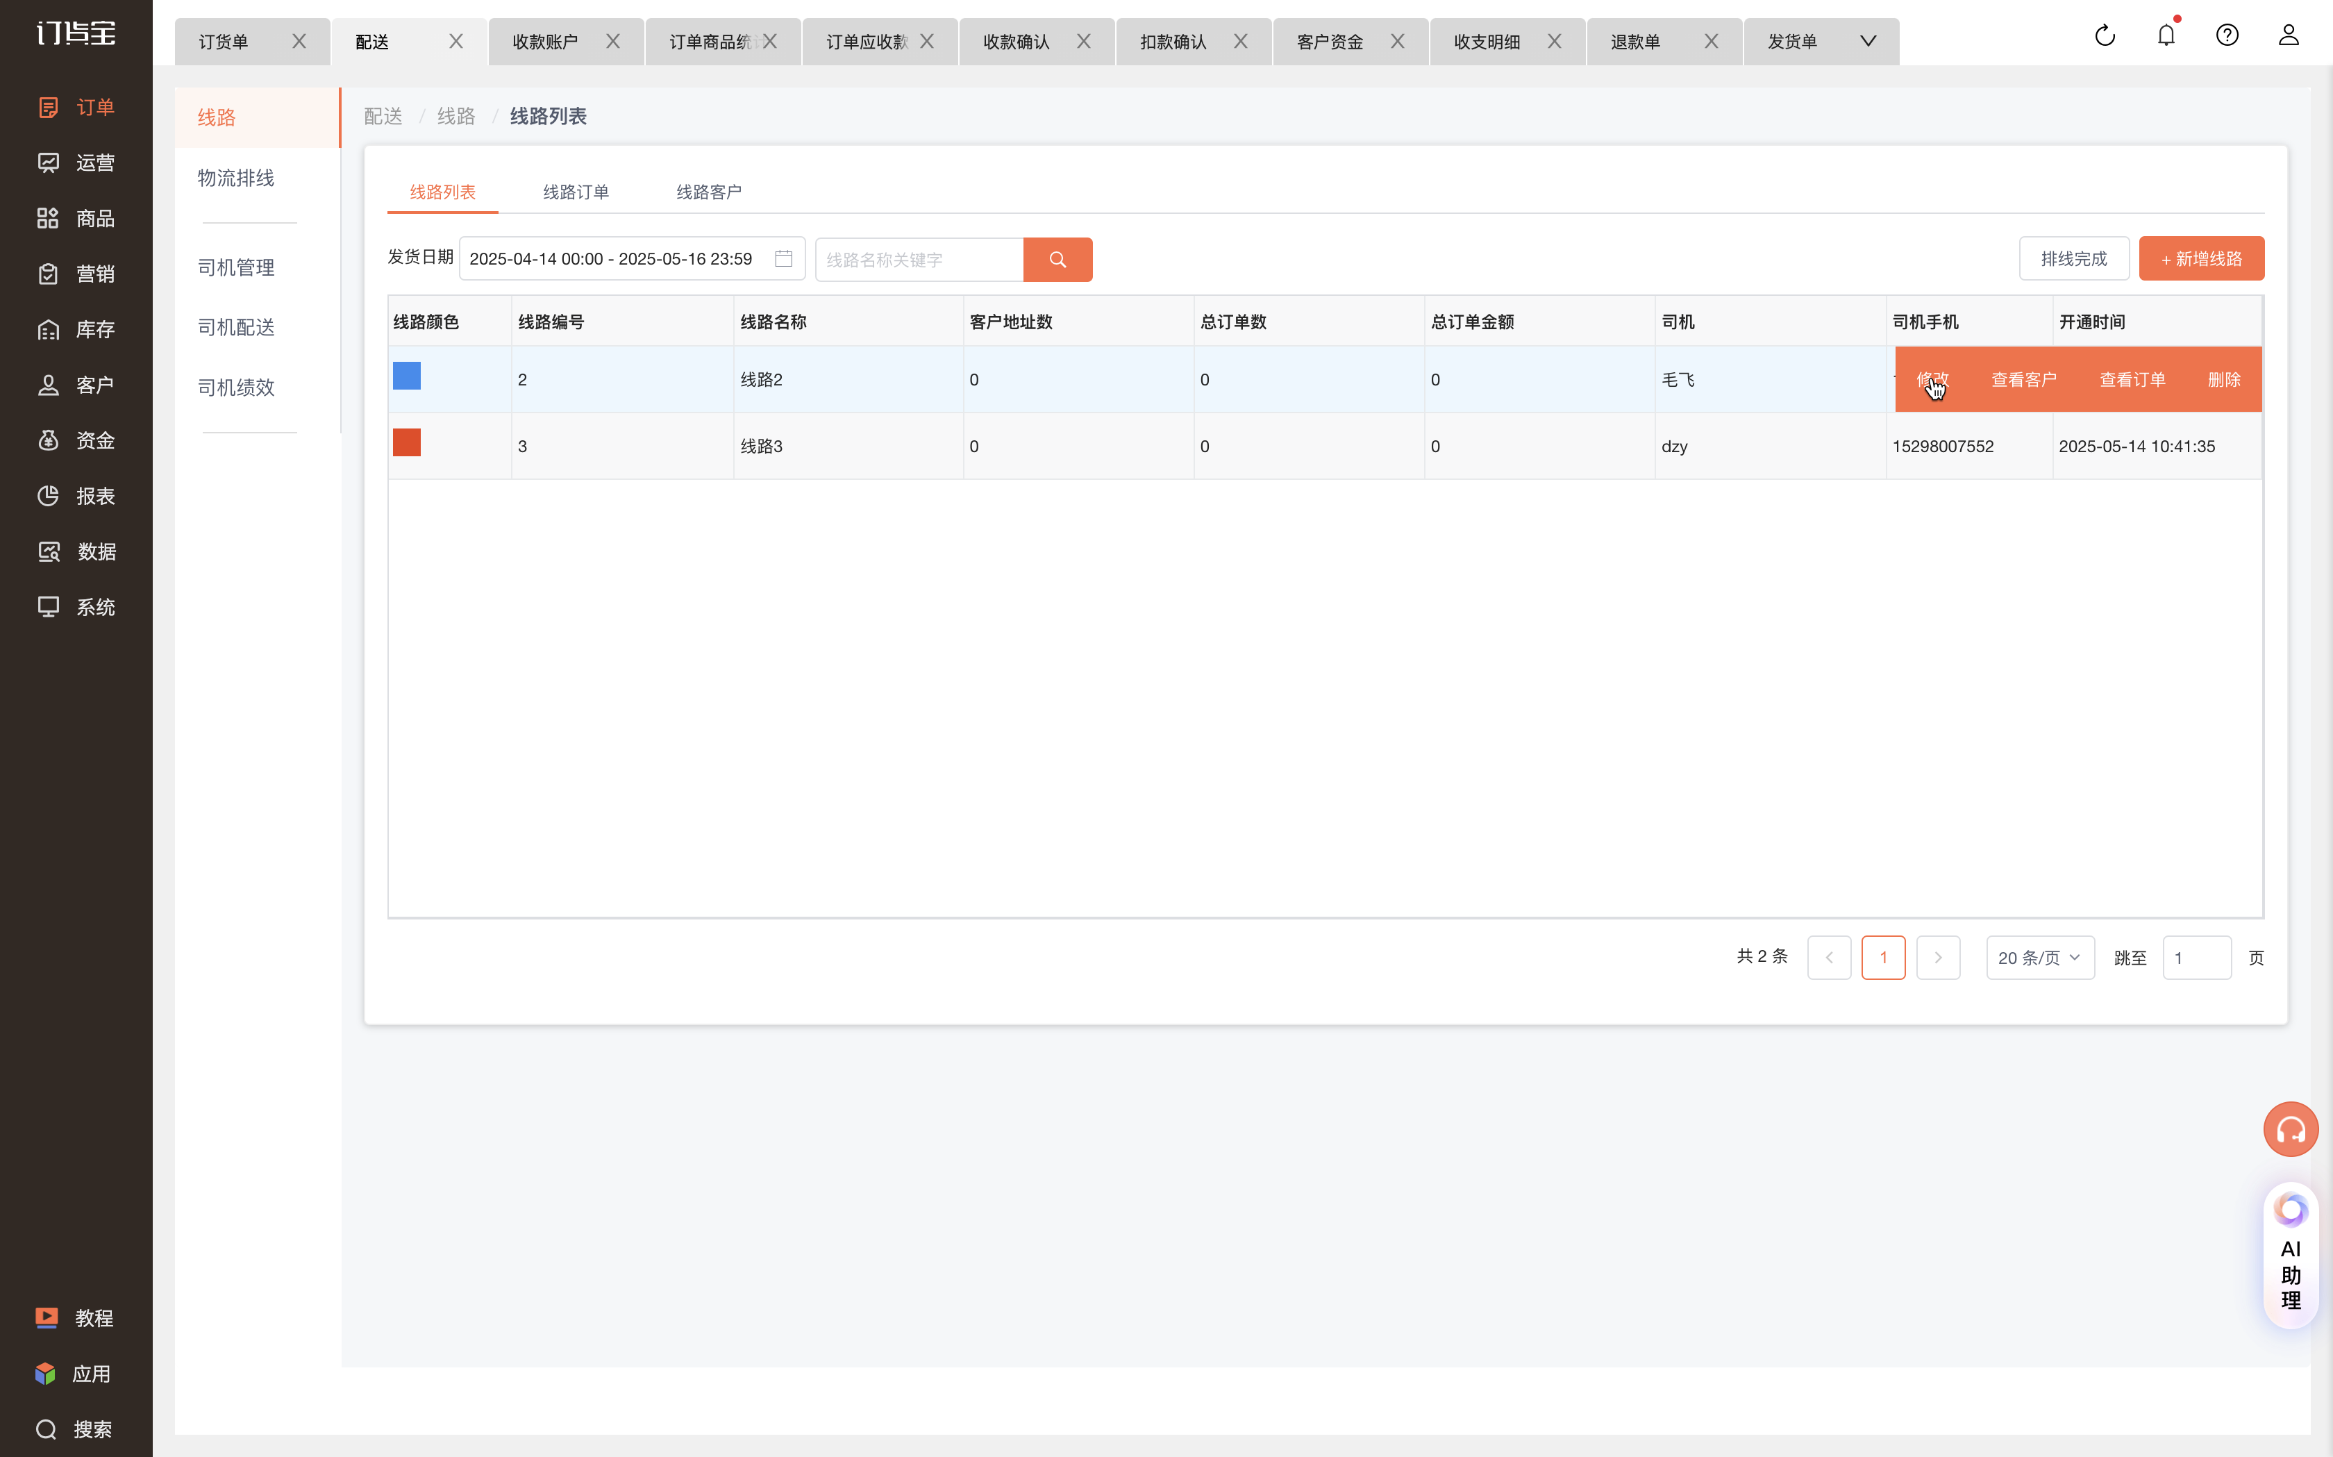
Task: Open the 运营 sidebar module
Action: click(x=76, y=163)
